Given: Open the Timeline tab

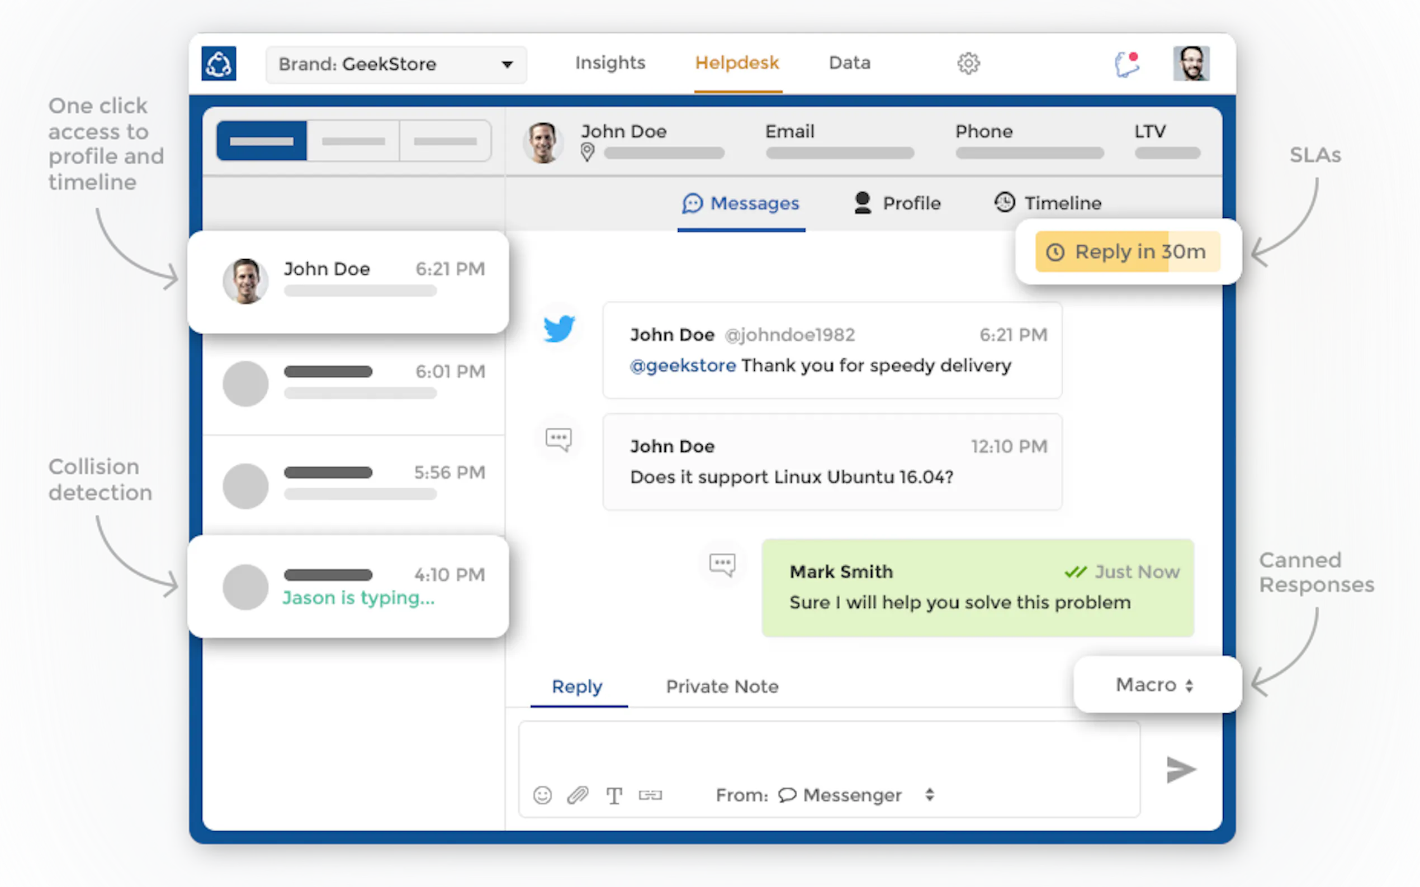Looking at the screenshot, I should (x=1048, y=203).
